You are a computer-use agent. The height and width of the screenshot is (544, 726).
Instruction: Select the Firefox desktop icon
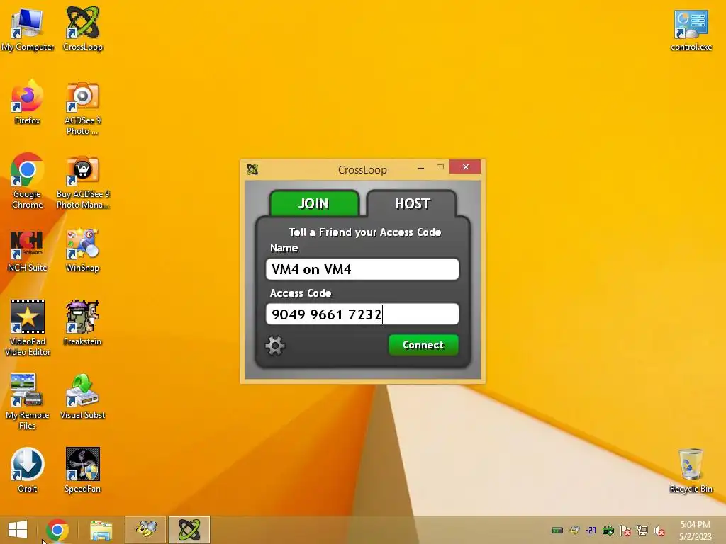(28, 103)
